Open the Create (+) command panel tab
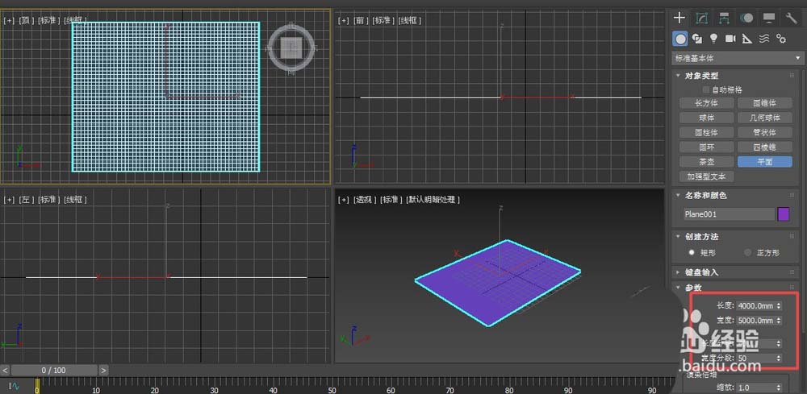The width and height of the screenshot is (807, 394). tap(679, 18)
